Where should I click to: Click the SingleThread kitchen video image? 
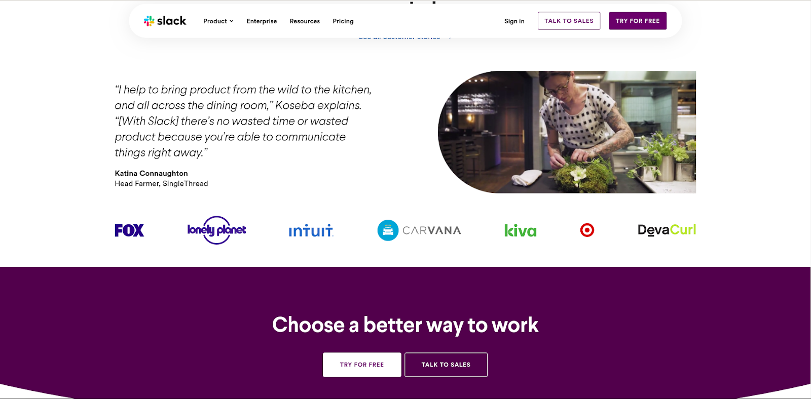[567, 132]
